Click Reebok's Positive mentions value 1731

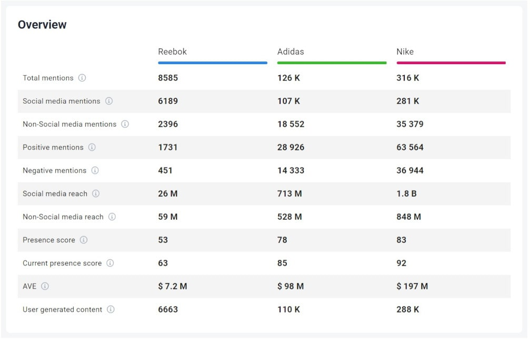tap(168, 147)
